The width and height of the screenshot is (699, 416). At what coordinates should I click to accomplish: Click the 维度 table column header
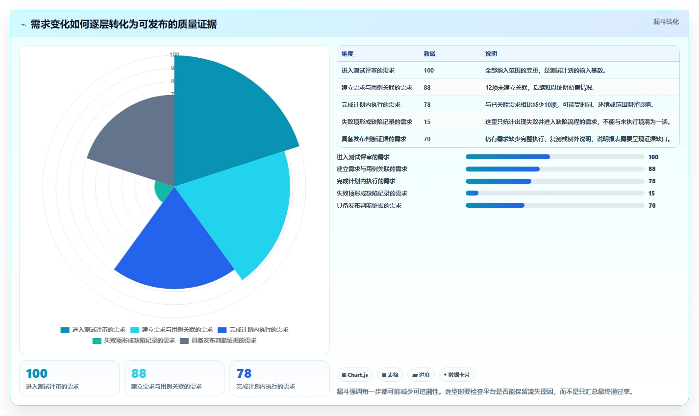[x=348, y=54]
